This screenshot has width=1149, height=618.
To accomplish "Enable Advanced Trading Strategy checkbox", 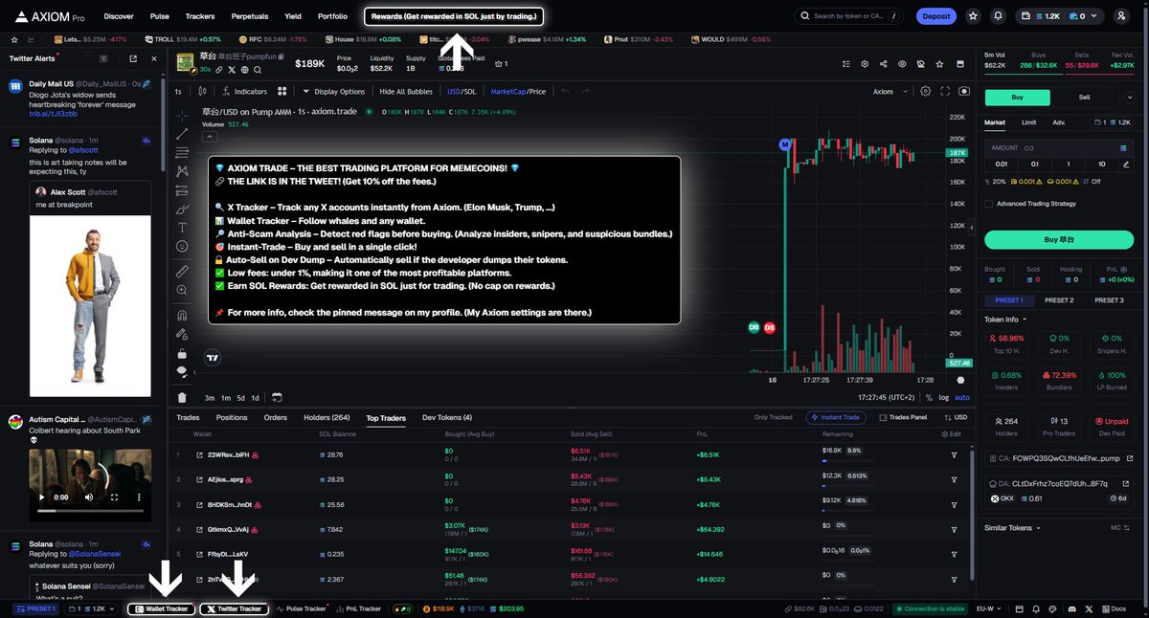I will [989, 204].
